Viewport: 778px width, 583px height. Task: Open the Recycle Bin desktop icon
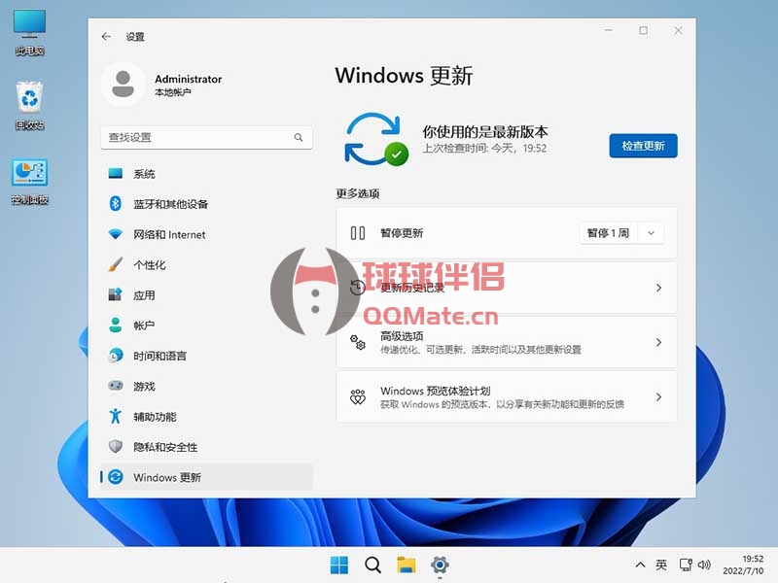[29, 99]
